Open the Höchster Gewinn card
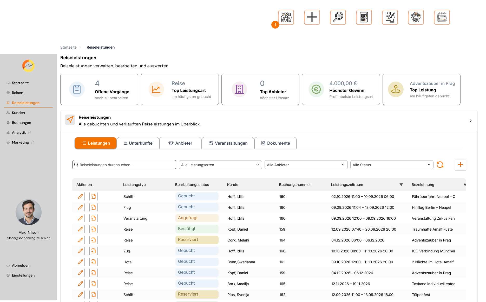486x302 pixels. 341,89
